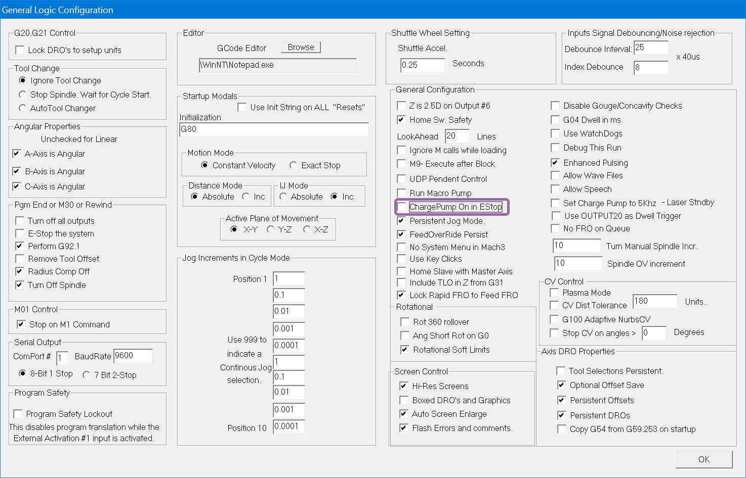Click the Initialization string G80 field
This screenshot has height=478, width=746.
coord(274,129)
